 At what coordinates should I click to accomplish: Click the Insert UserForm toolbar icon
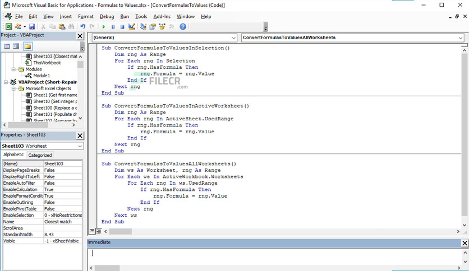[x=18, y=26]
